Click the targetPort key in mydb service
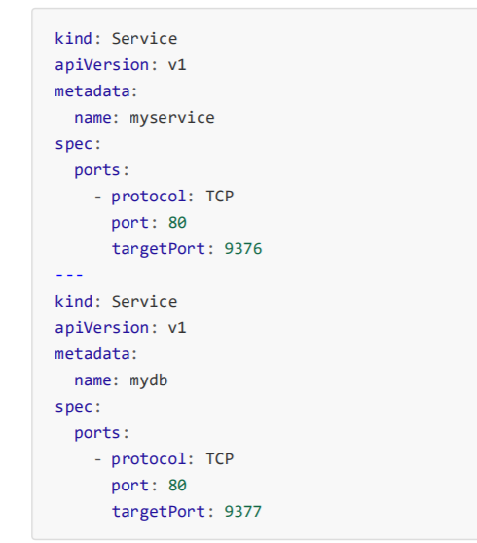The height and width of the screenshot is (543, 477). click(x=159, y=512)
